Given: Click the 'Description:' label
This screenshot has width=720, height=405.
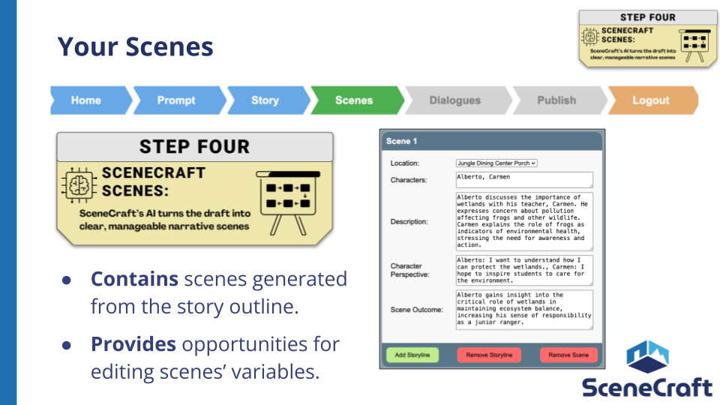Looking at the screenshot, I should 409,221.
